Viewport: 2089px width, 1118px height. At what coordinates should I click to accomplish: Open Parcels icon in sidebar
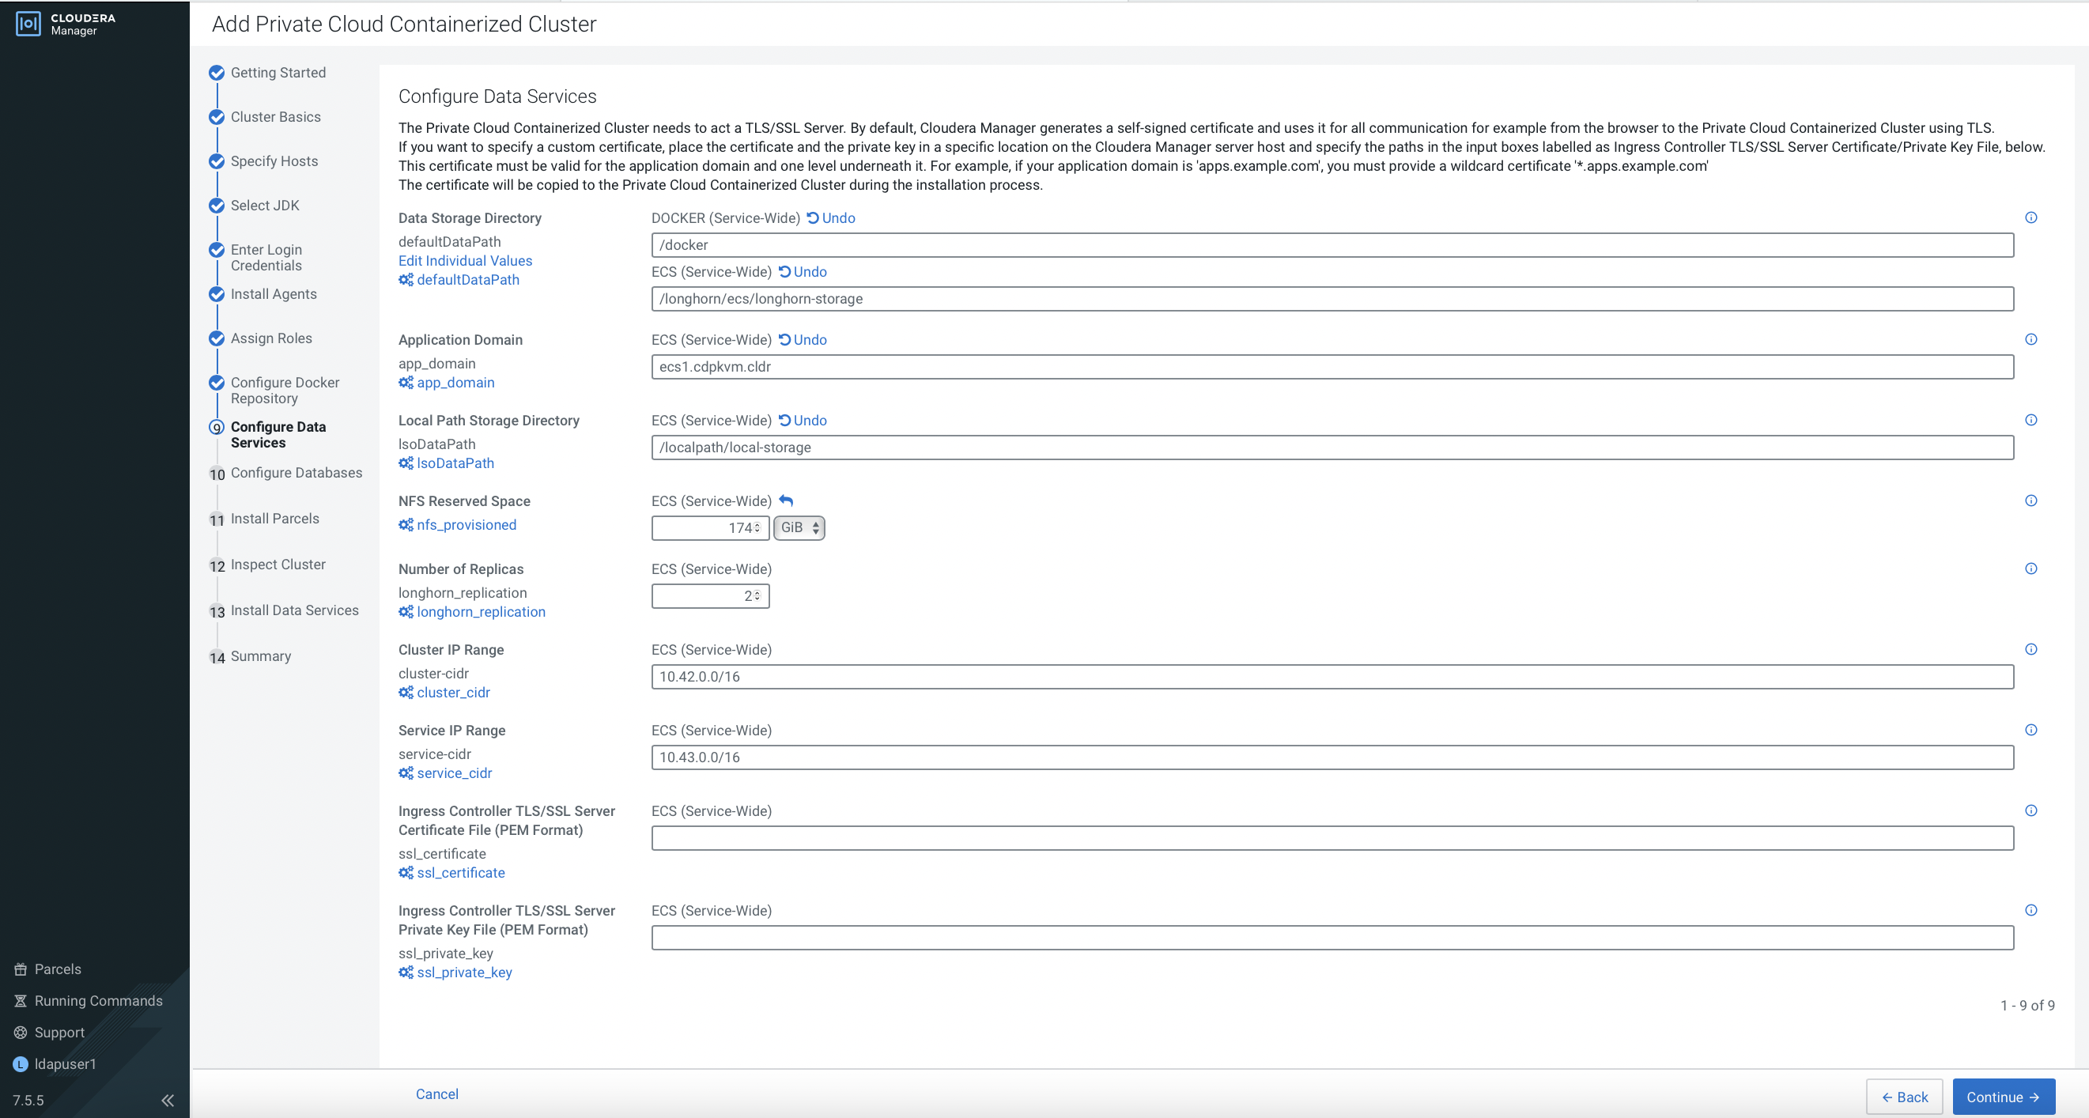click(x=21, y=969)
